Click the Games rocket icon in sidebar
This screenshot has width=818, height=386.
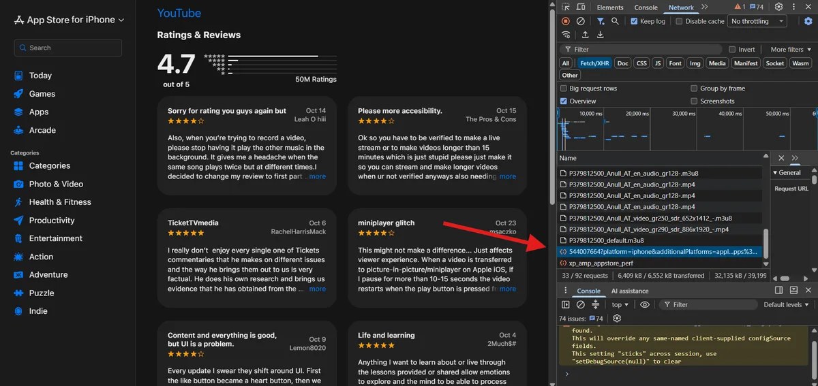click(x=18, y=94)
